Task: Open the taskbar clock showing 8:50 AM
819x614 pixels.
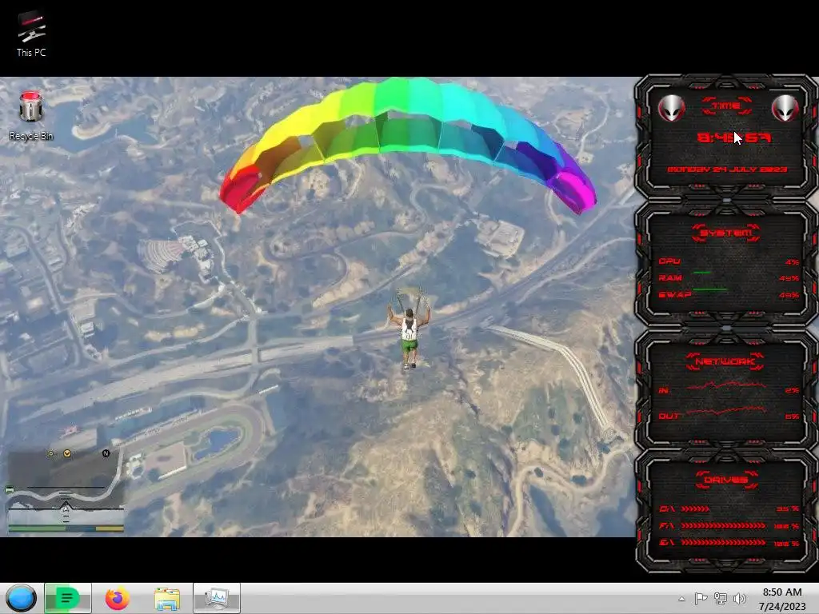Action: tap(782, 599)
